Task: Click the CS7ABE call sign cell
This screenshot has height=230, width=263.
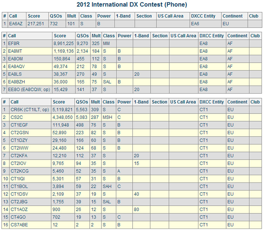Action: point(30,225)
